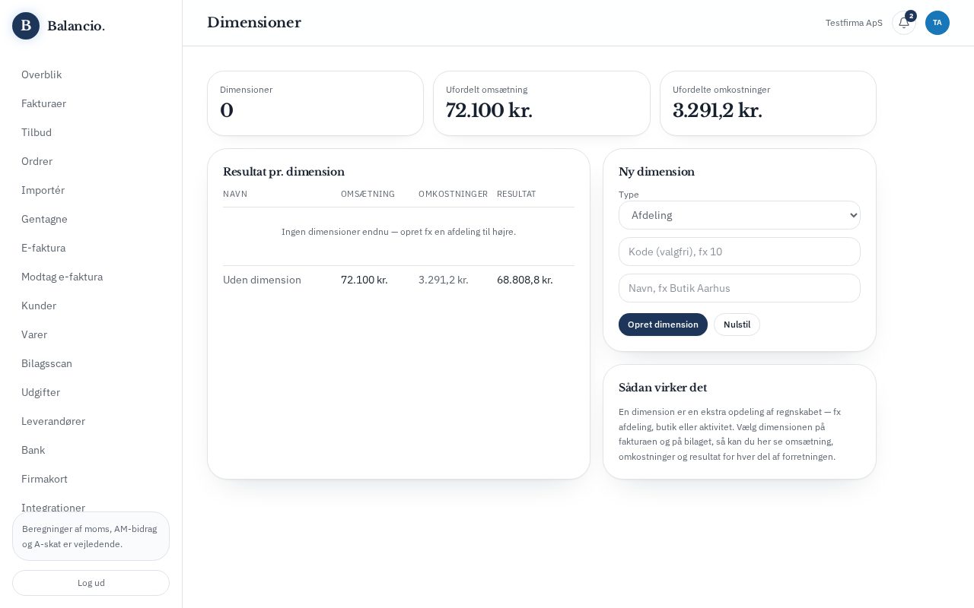Click the Balancio brand name link
Viewport: 974px width, 608px height.
click(x=76, y=26)
